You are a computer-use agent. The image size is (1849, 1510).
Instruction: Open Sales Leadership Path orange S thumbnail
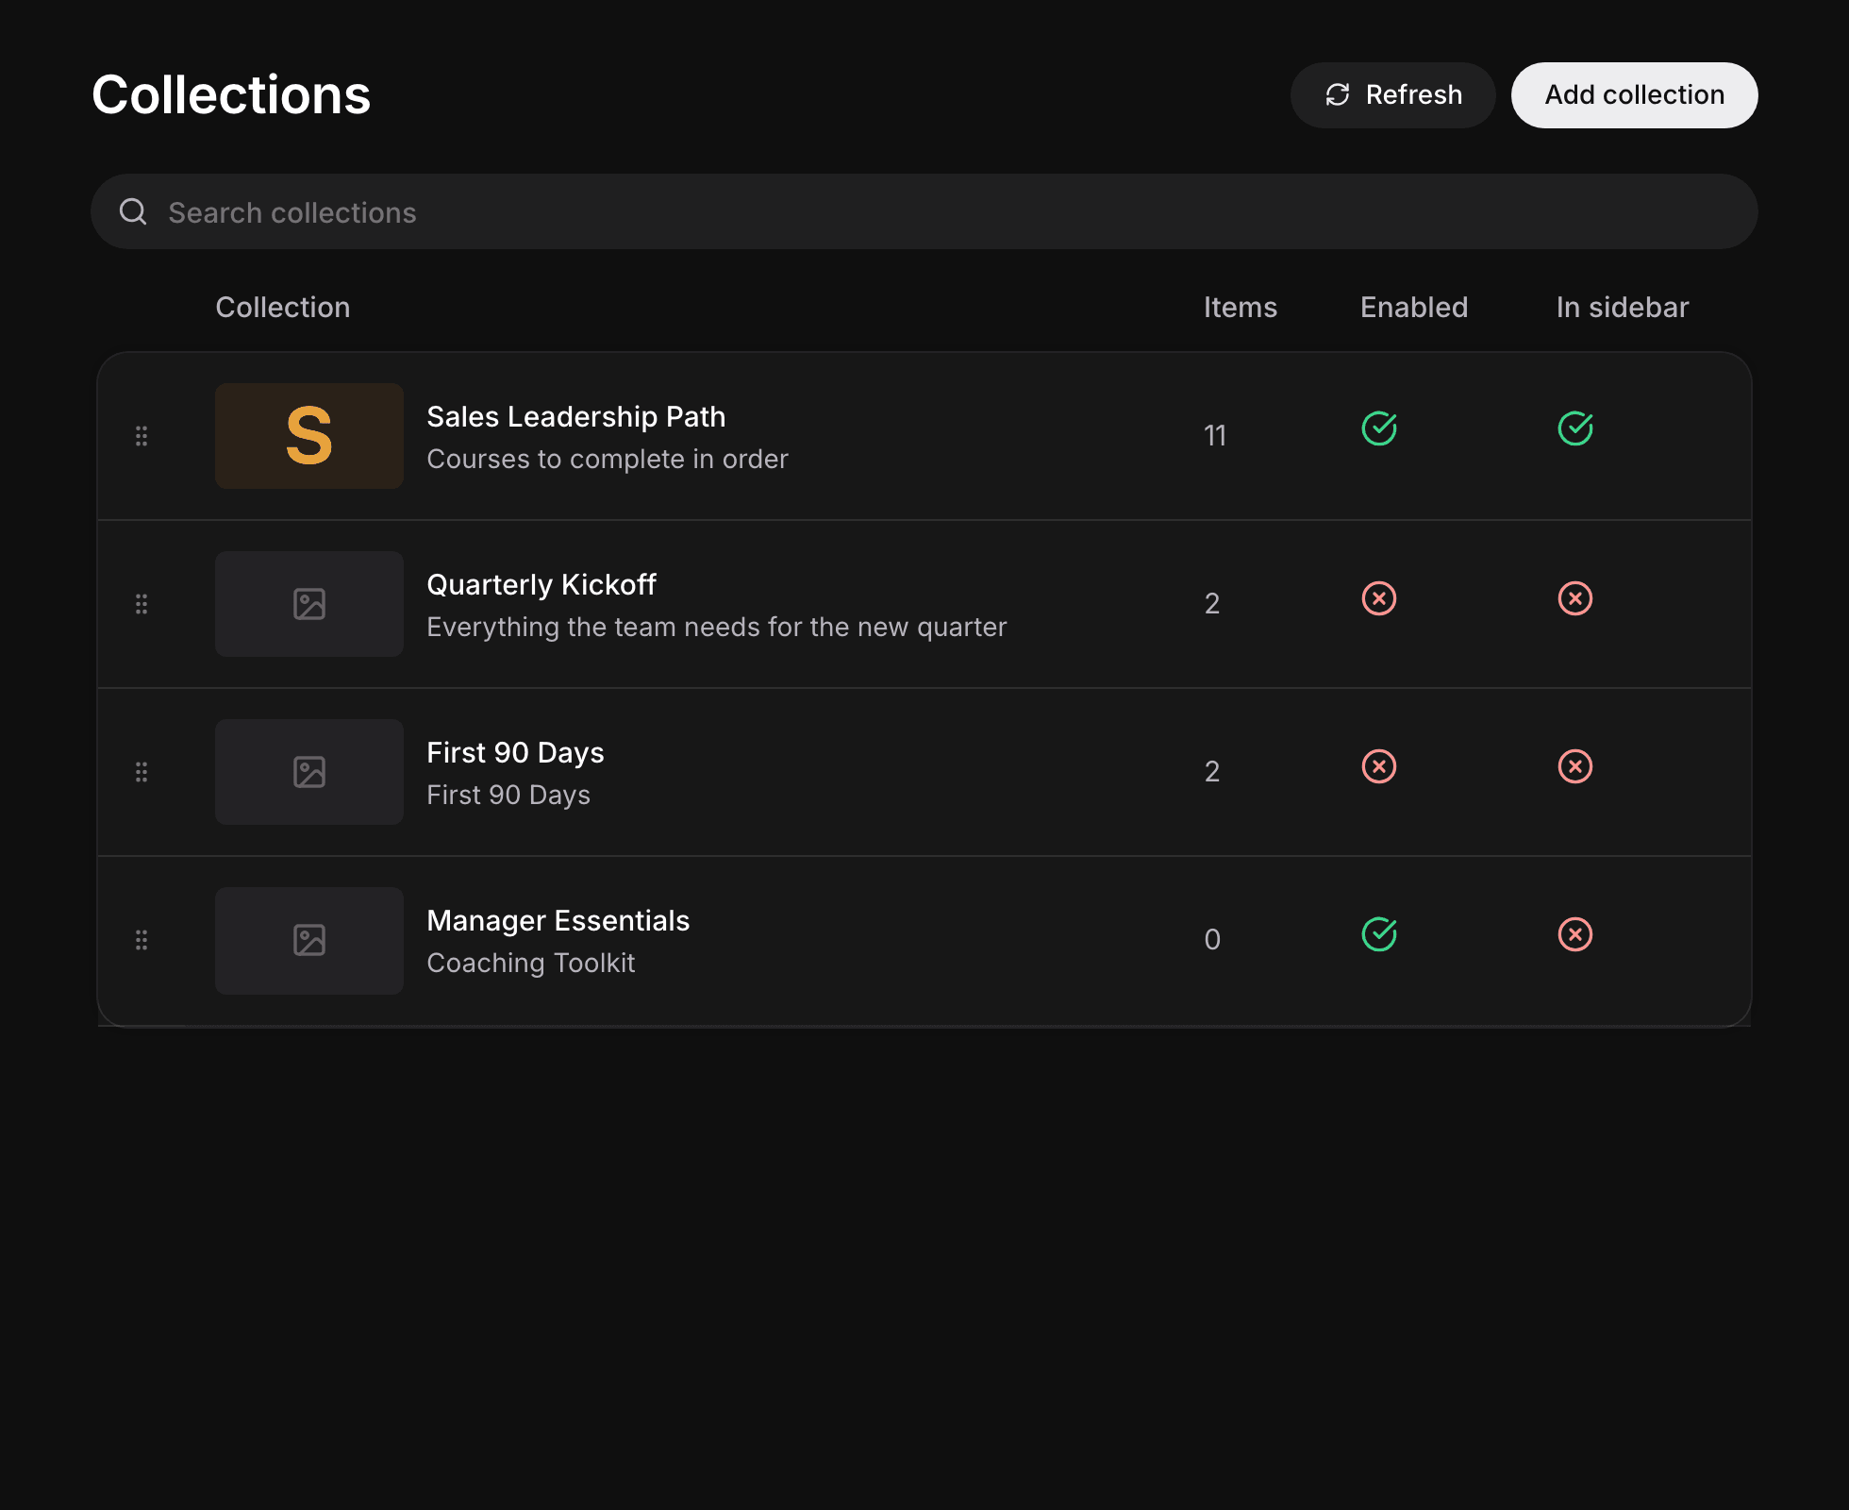click(x=309, y=436)
